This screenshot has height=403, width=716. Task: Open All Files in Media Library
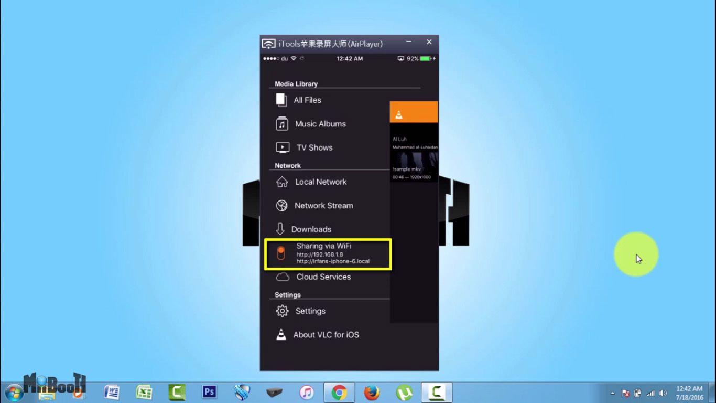(307, 100)
